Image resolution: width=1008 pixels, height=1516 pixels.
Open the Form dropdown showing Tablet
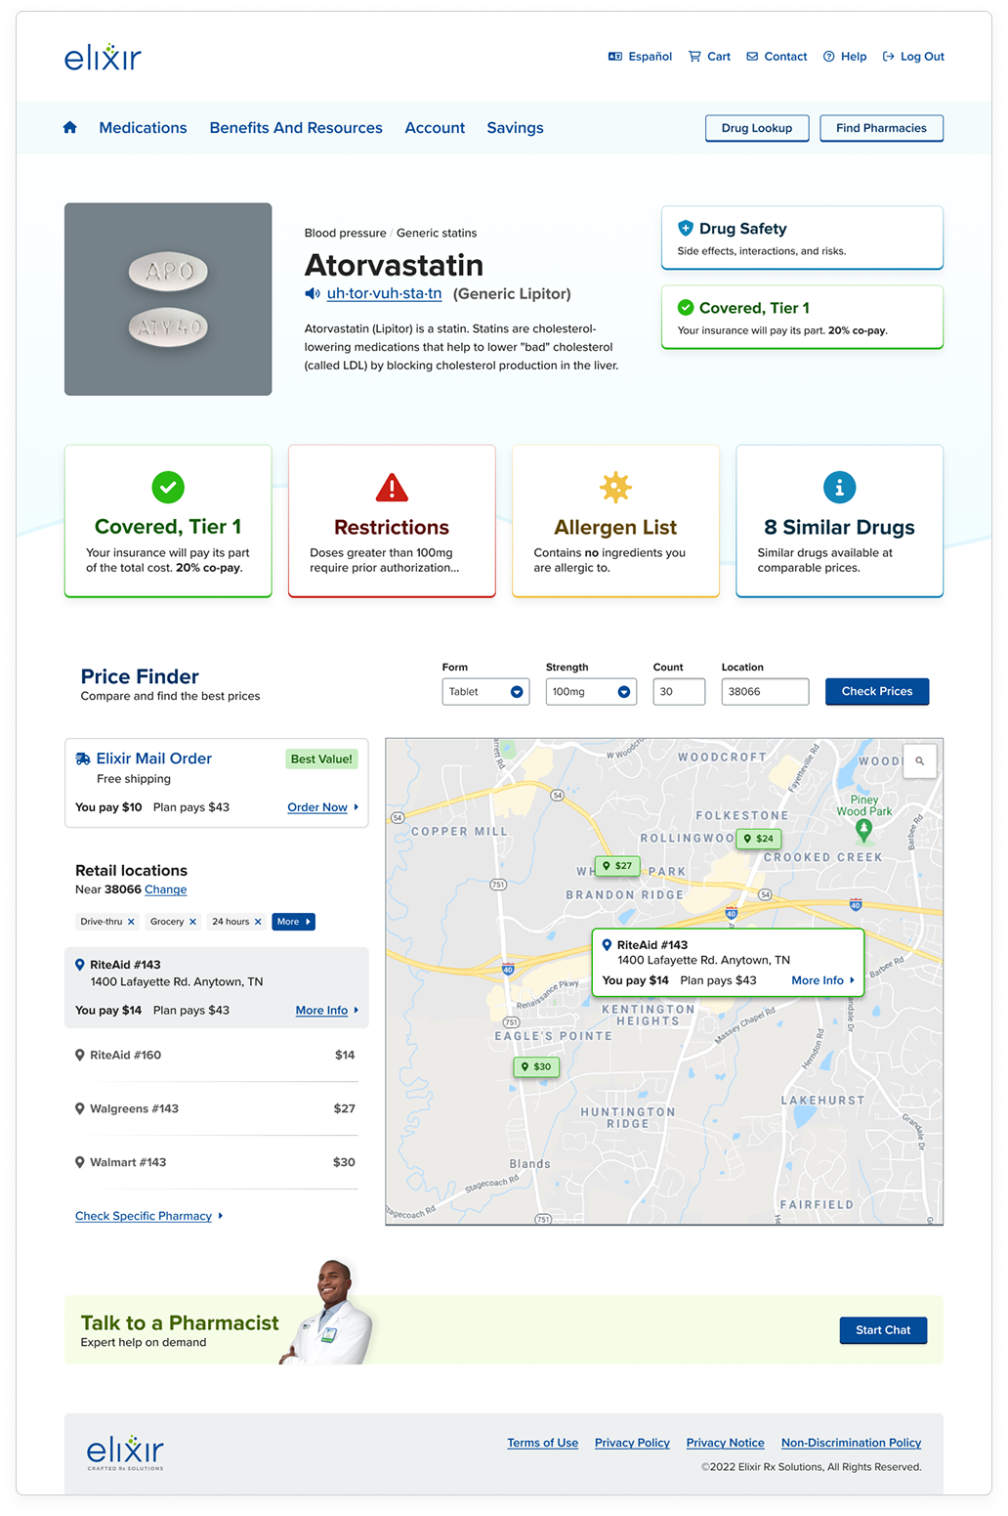485,691
